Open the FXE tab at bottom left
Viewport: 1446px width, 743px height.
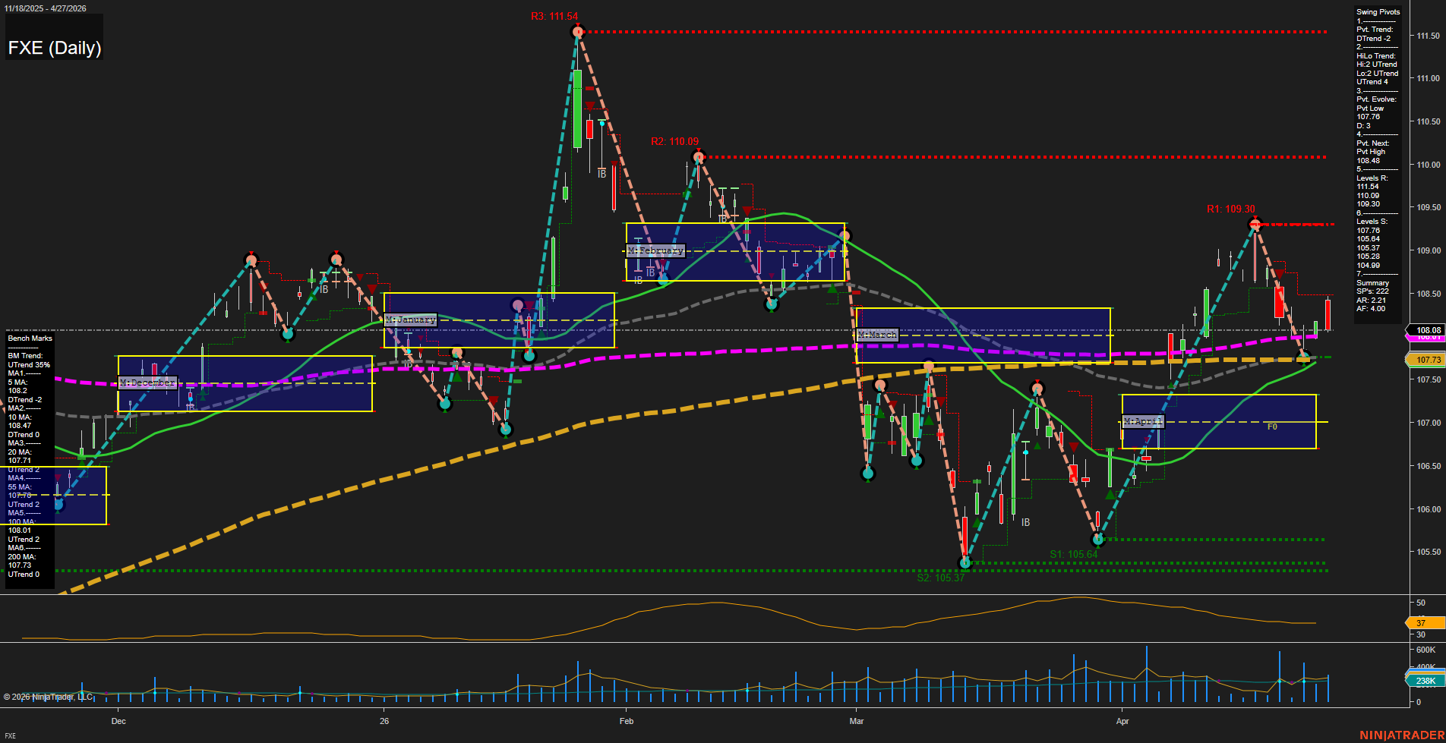11,735
